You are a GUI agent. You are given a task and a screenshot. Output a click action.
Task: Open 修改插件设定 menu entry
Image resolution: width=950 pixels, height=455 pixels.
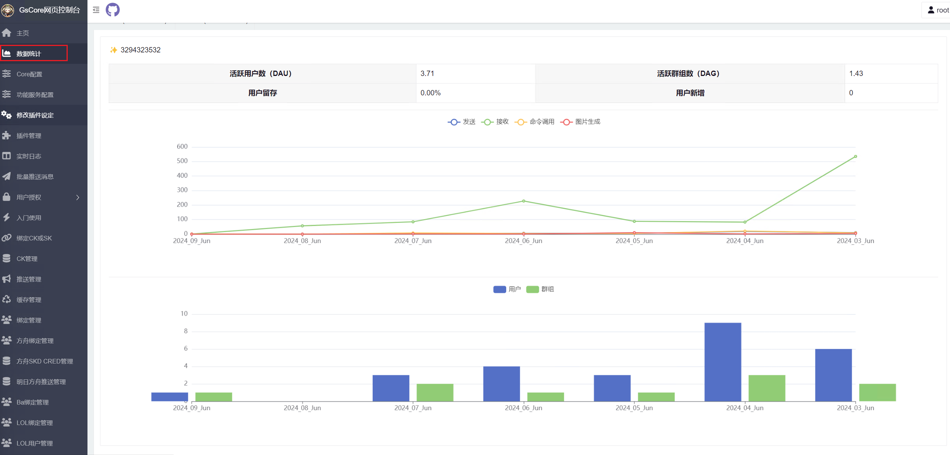coord(44,115)
